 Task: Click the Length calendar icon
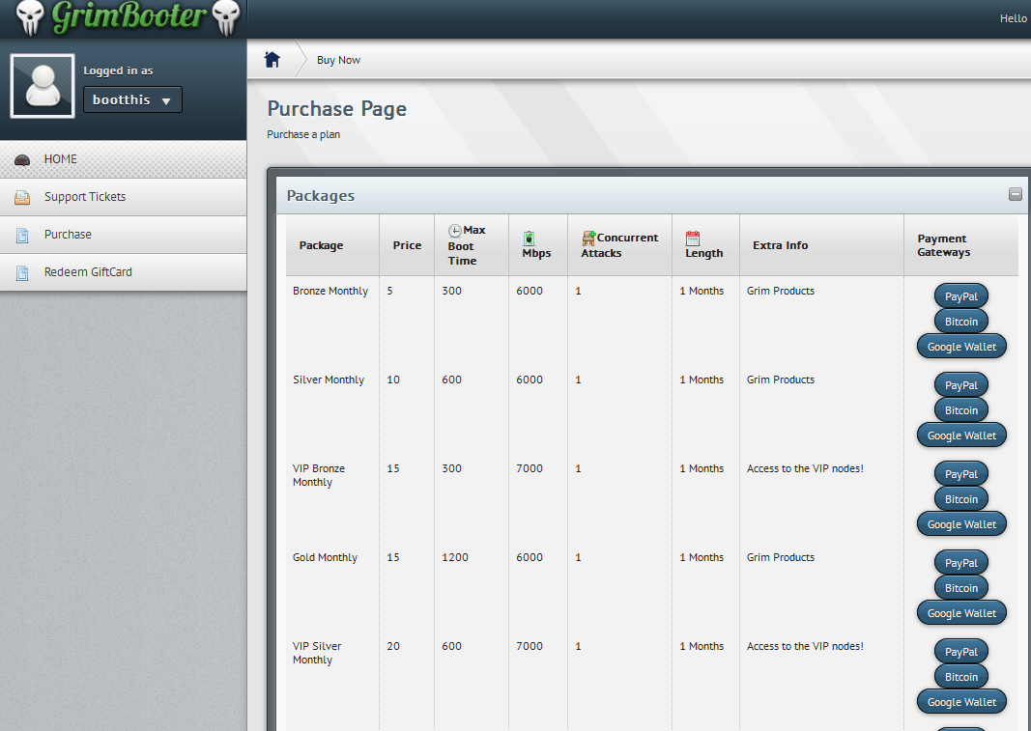(693, 238)
